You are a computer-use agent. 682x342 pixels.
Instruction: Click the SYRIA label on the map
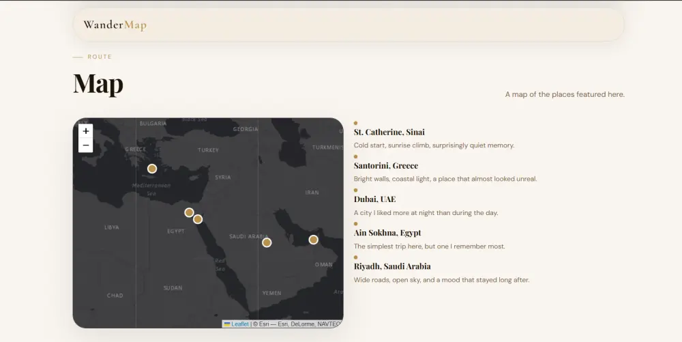pos(223,177)
